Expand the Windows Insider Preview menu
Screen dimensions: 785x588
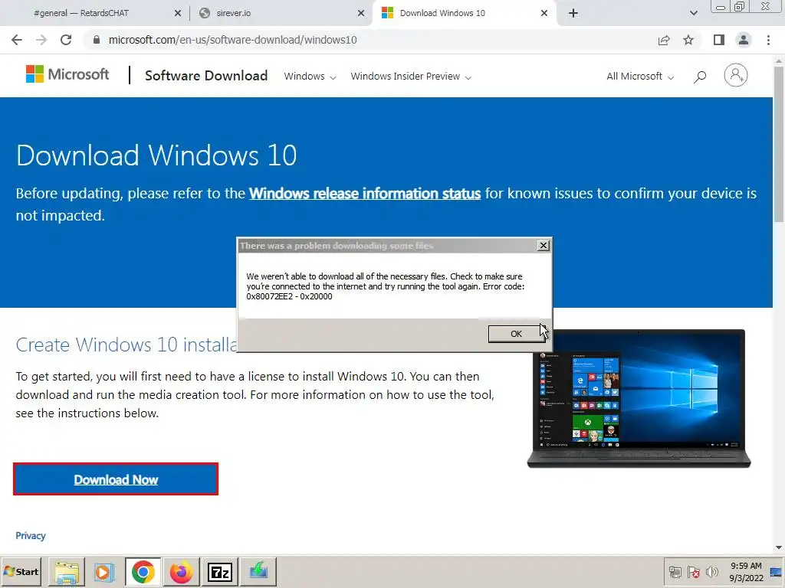[x=411, y=77]
